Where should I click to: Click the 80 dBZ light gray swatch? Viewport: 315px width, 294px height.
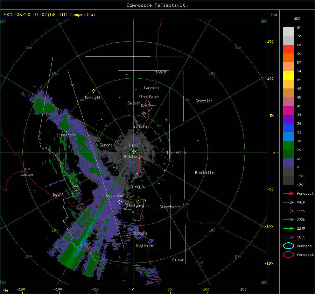tap(288, 32)
